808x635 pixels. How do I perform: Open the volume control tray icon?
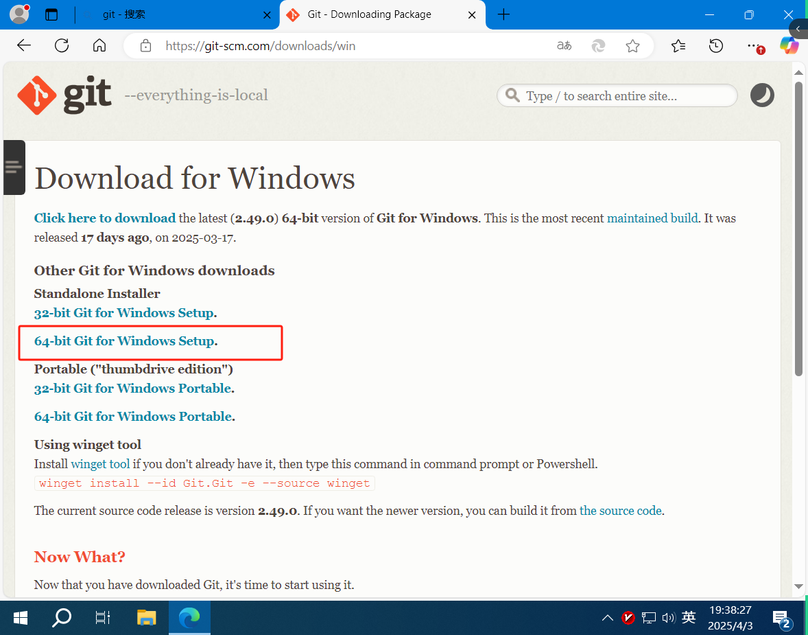668,617
